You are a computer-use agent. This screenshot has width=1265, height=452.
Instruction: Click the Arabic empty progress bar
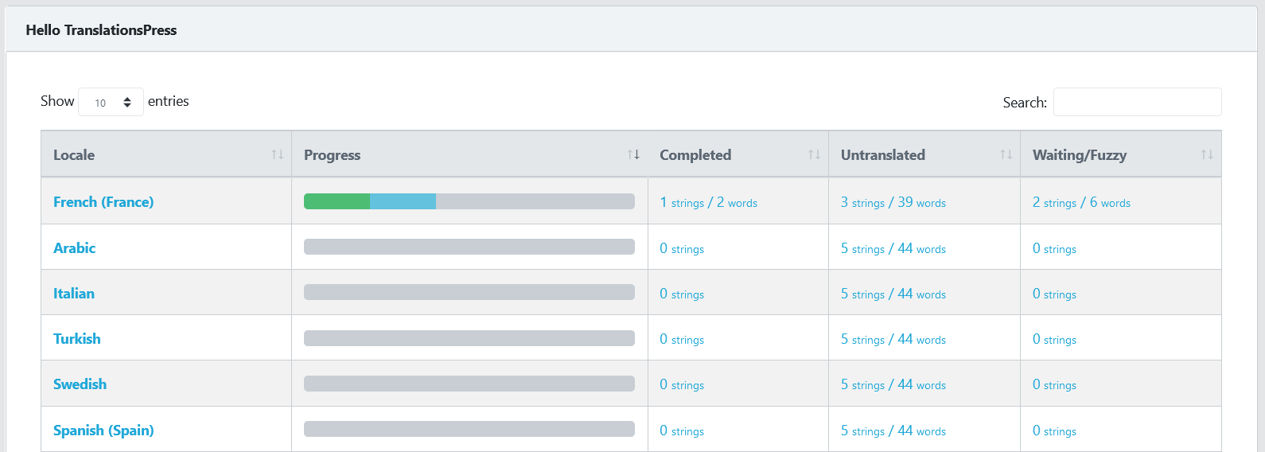click(469, 247)
